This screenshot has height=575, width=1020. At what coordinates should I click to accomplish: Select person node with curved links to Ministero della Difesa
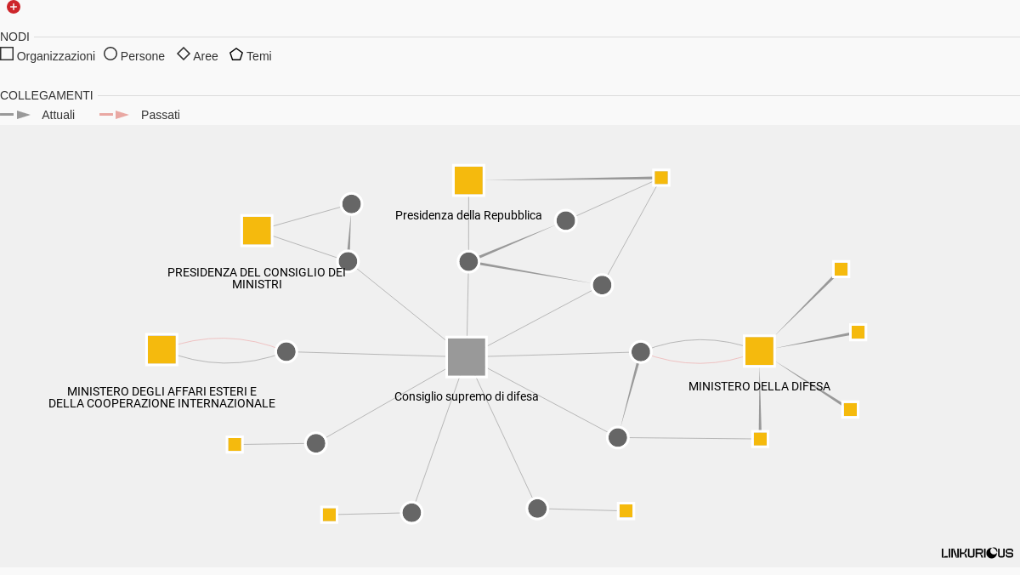pyautogui.click(x=641, y=351)
